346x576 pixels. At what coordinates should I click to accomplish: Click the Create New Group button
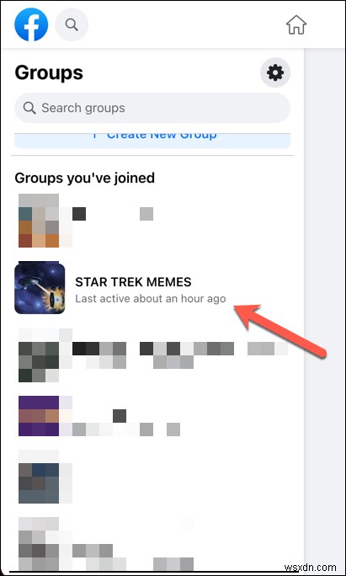152,141
